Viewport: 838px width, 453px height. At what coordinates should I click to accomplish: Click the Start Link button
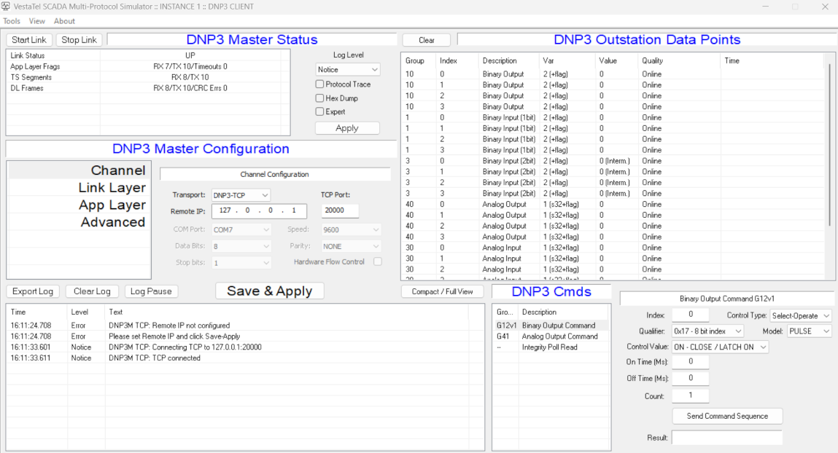click(29, 40)
